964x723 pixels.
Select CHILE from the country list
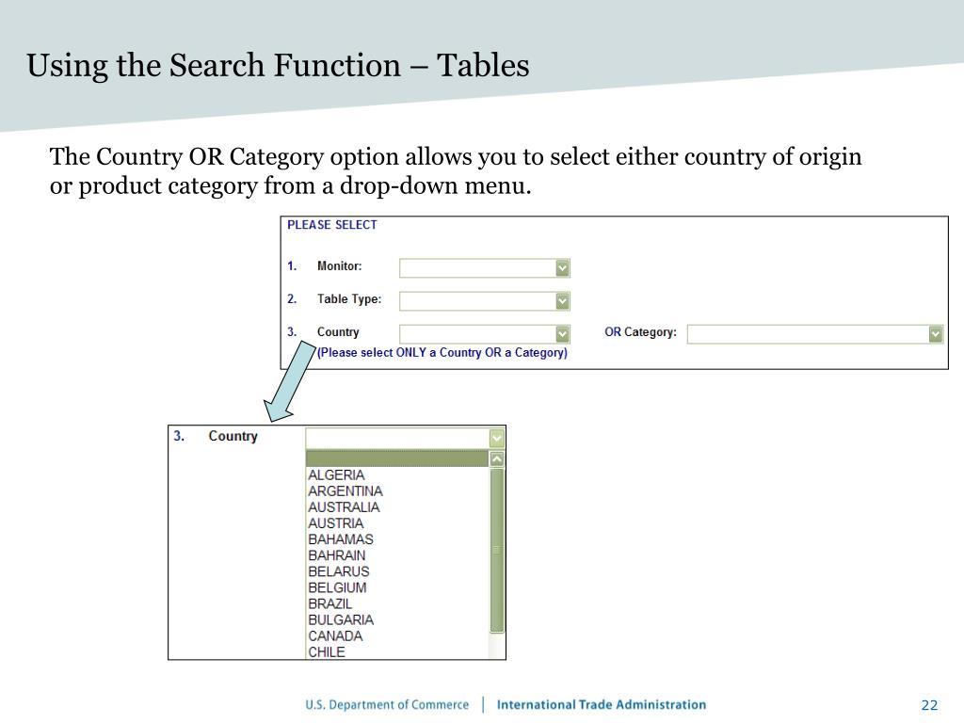point(397,651)
